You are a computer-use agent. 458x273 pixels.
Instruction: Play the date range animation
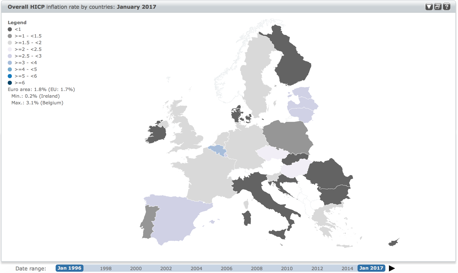(x=392, y=268)
